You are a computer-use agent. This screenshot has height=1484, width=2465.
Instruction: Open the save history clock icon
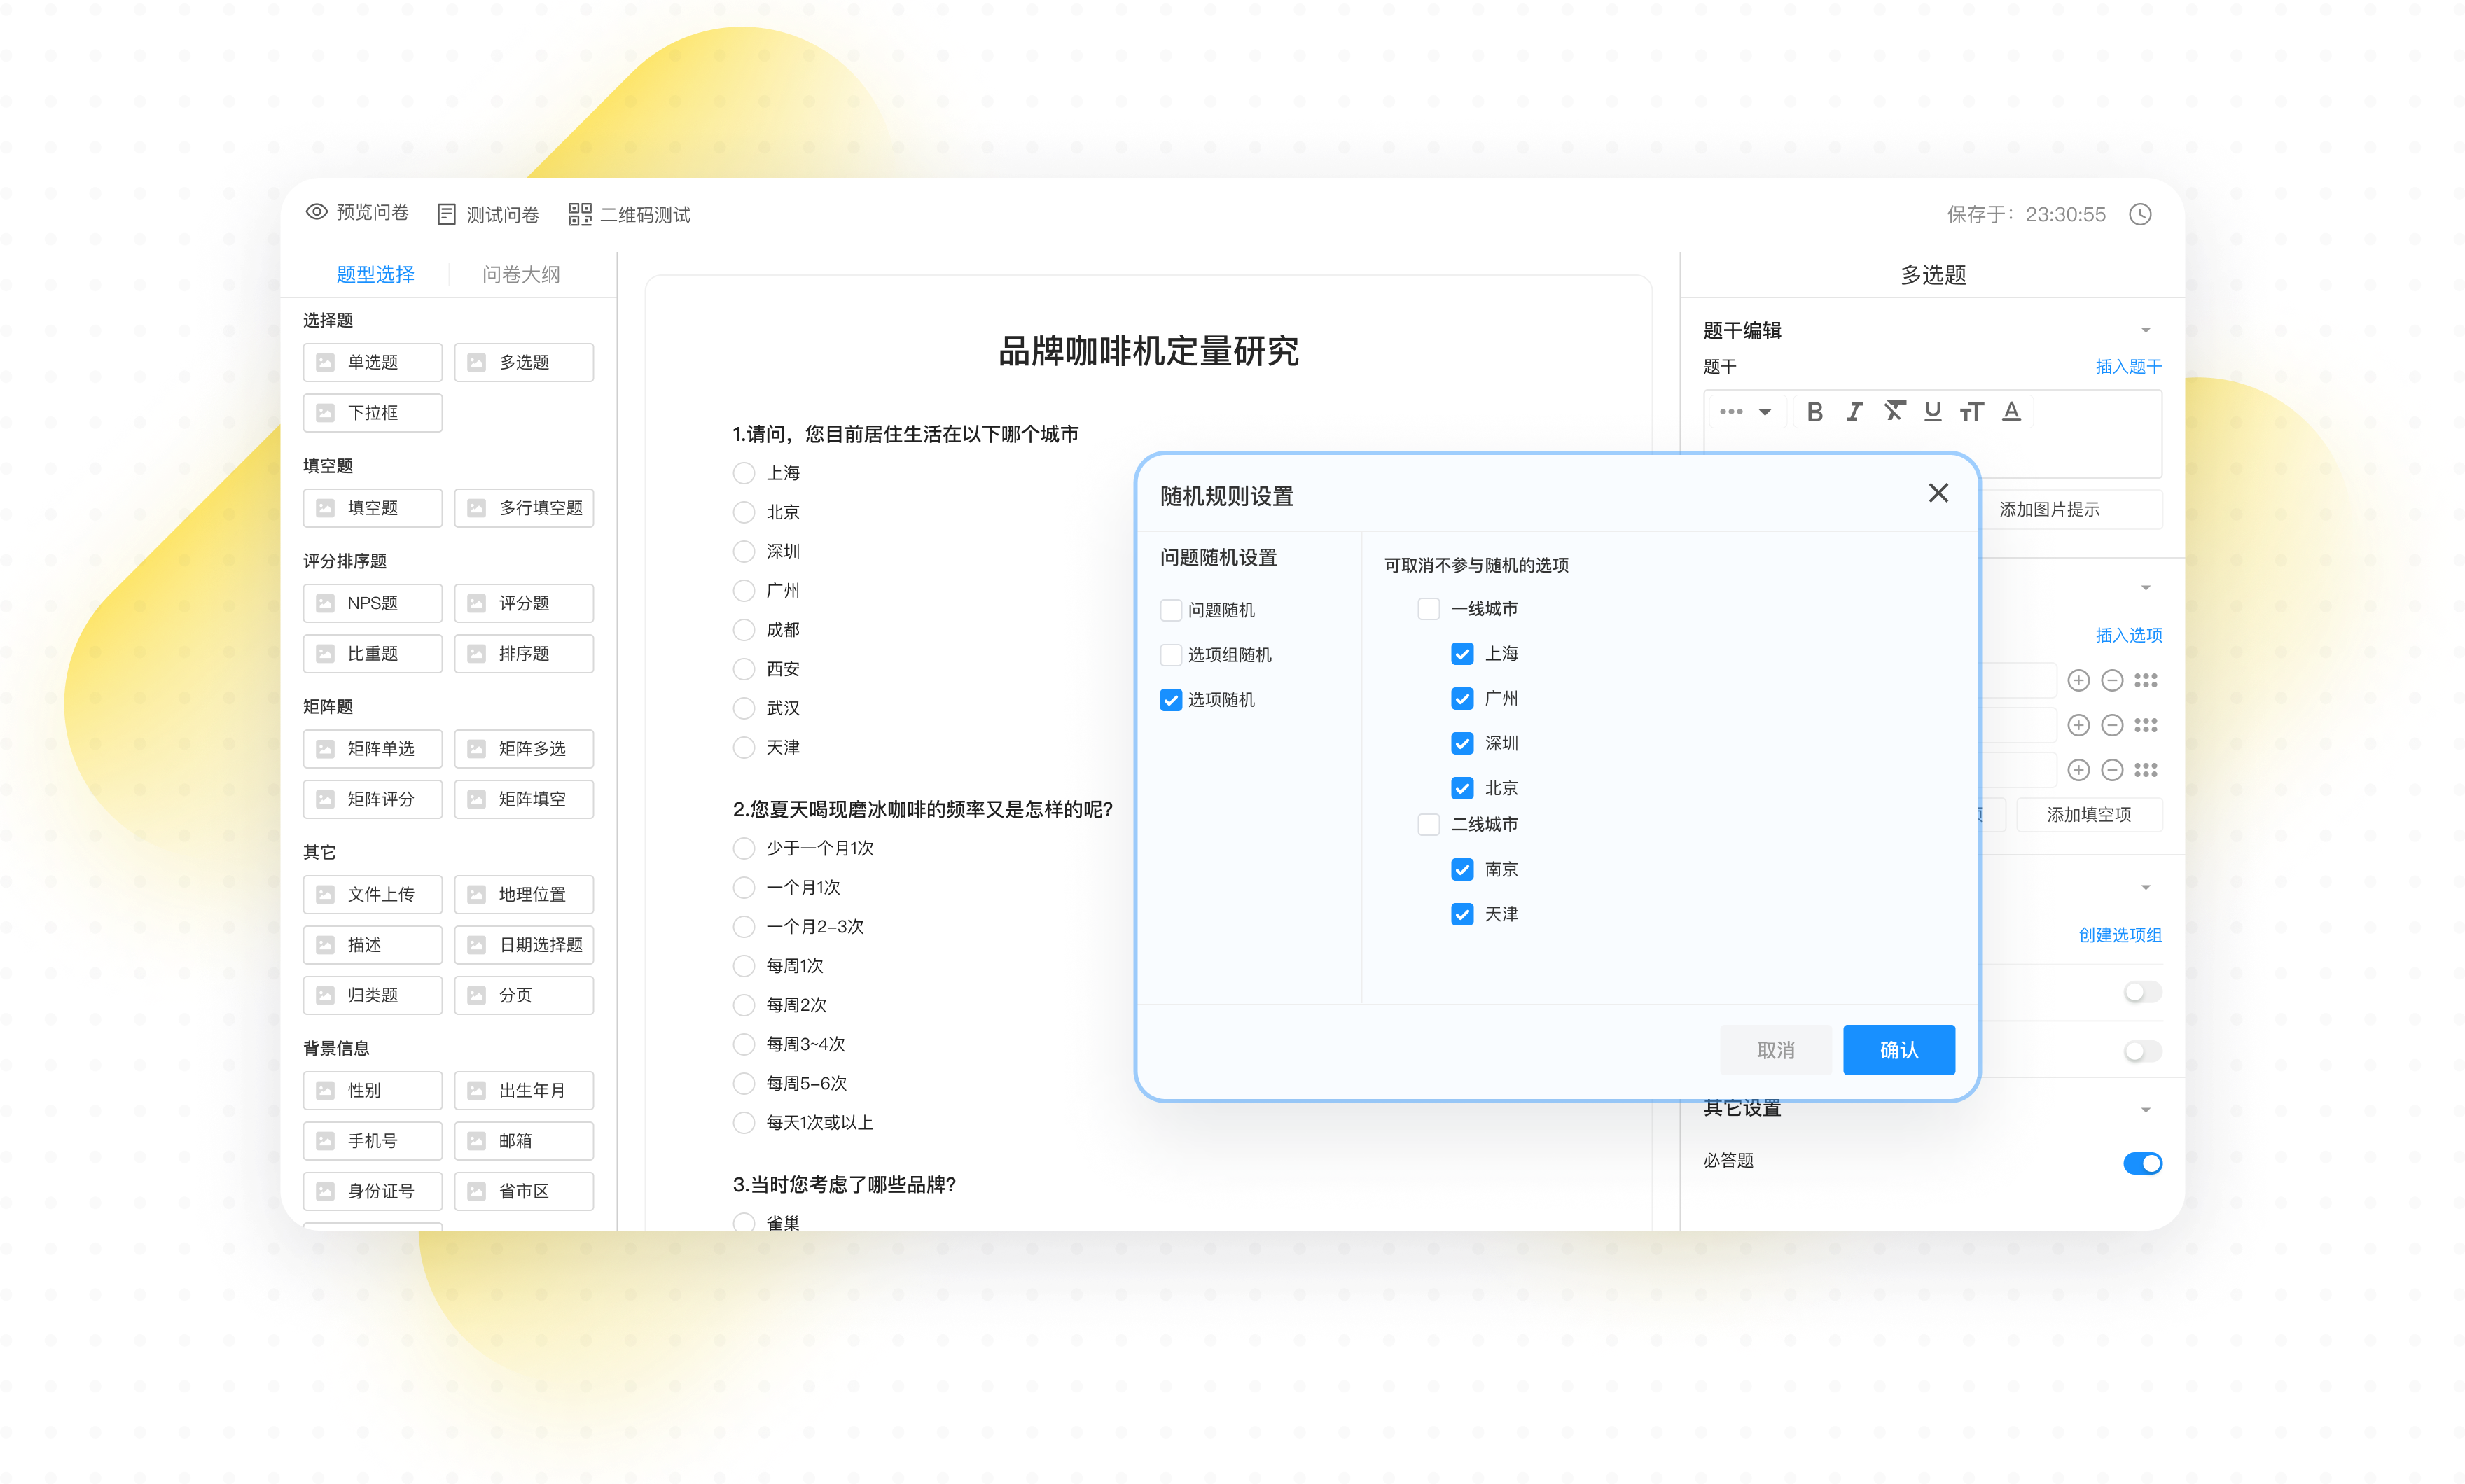2139,214
